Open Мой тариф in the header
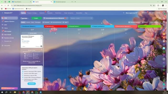This screenshot has height=94, width=168. pyautogui.click(x=152, y=13)
